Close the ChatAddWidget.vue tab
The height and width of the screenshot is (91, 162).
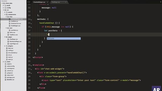[47, 2]
